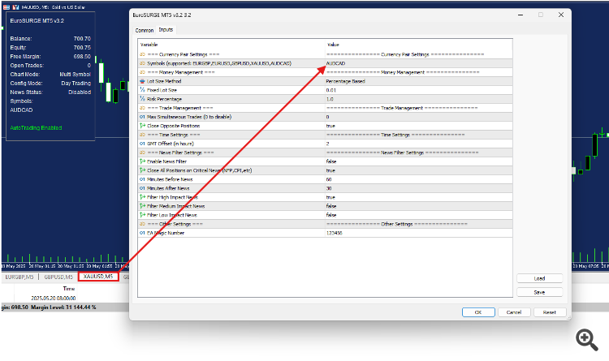Edit Max Simultaneous Trades value
This screenshot has width=609, height=361.
tap(419, 117)
